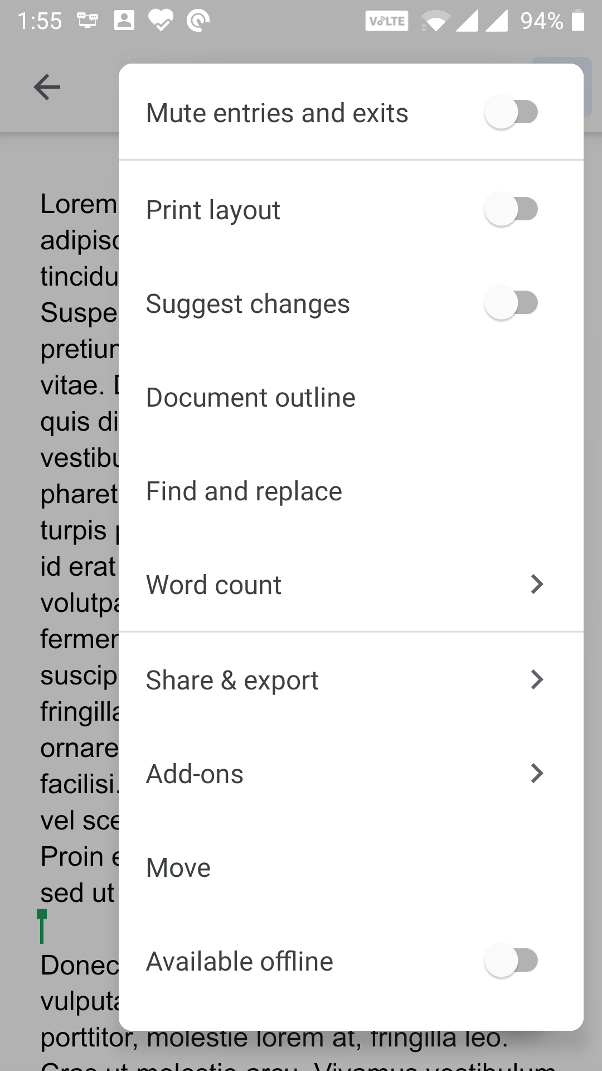The height and width of the screenshot is (1071, 602).
Task: Expand Share & export chevron arrow
Action: point(536,679)
